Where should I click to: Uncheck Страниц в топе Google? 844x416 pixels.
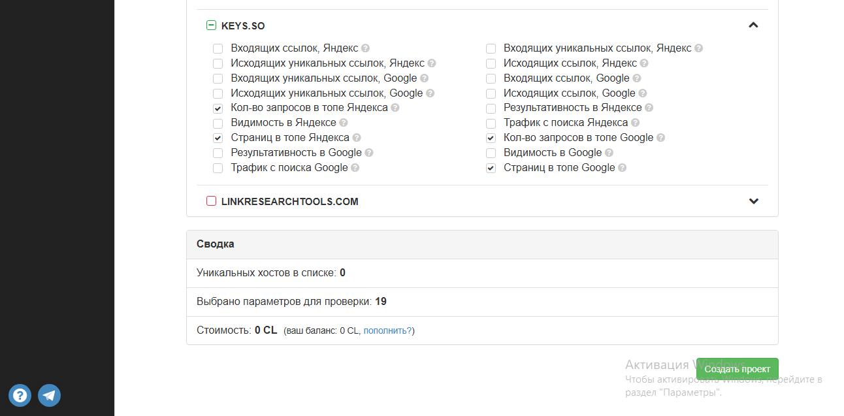[x=491, y=168]
